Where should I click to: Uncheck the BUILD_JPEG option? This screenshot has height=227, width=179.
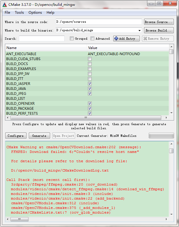tap(90, 94)
